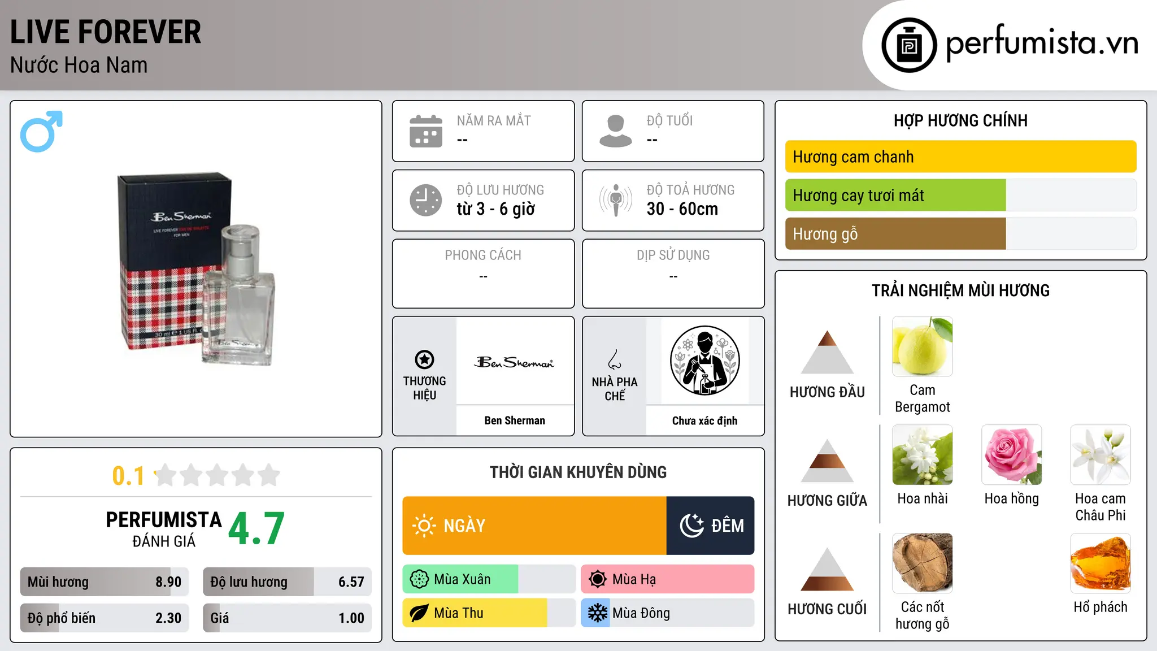Screen dimensions: 1157x651
Task: Click the Hương giữa pyramid icon
Action: pyautogui.click(x=827, y=461)
